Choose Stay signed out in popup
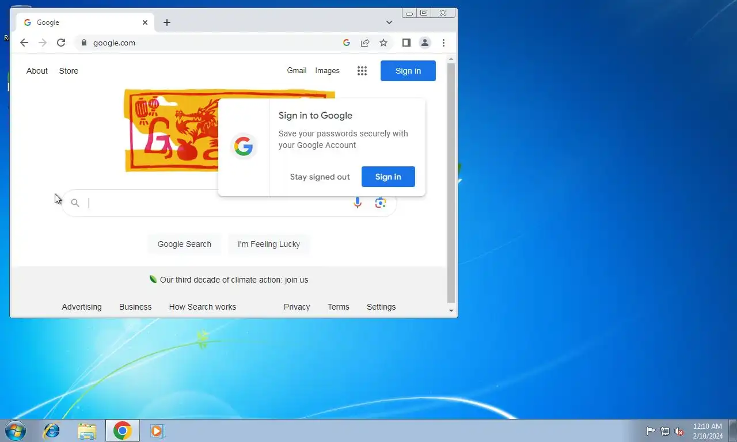Image resolution: width=737 pixels, height=442 pixels. click(320, 177)
